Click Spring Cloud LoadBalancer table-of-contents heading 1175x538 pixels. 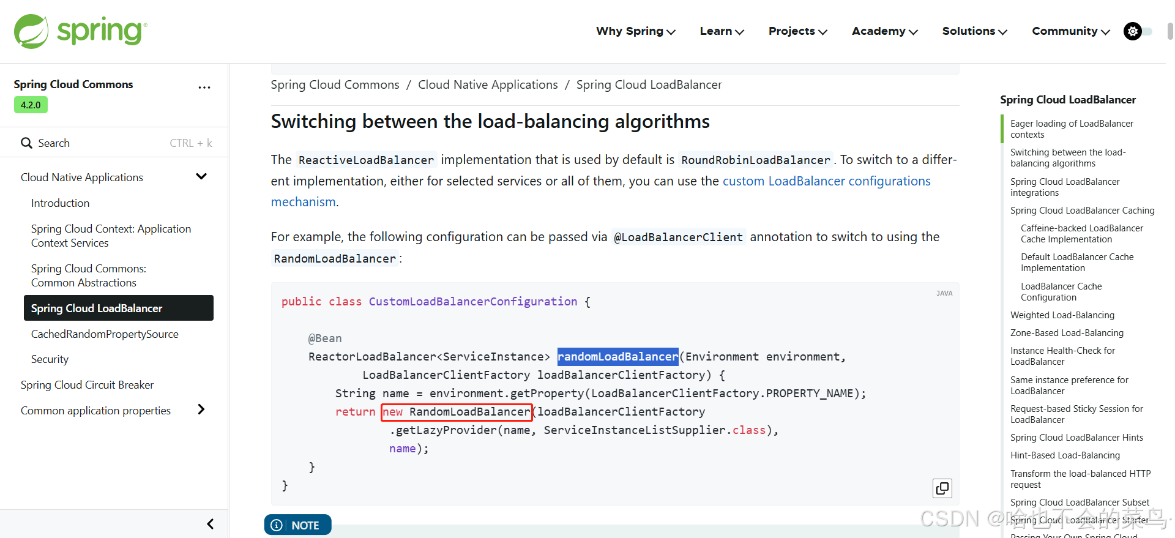tap(1068, 100)
